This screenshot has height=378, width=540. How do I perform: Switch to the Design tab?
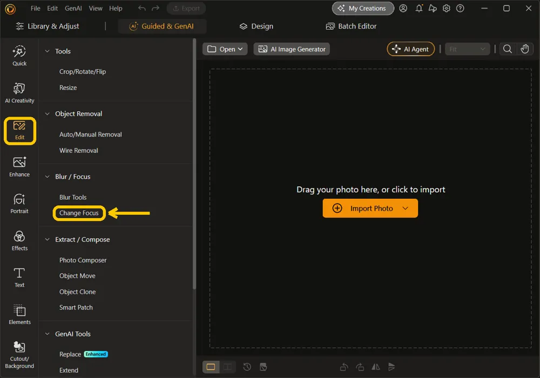pyautogui.click(x=256, y=26)
